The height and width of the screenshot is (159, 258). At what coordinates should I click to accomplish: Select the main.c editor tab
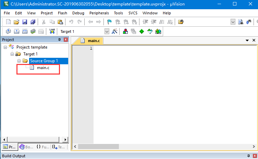click(91, 41)
